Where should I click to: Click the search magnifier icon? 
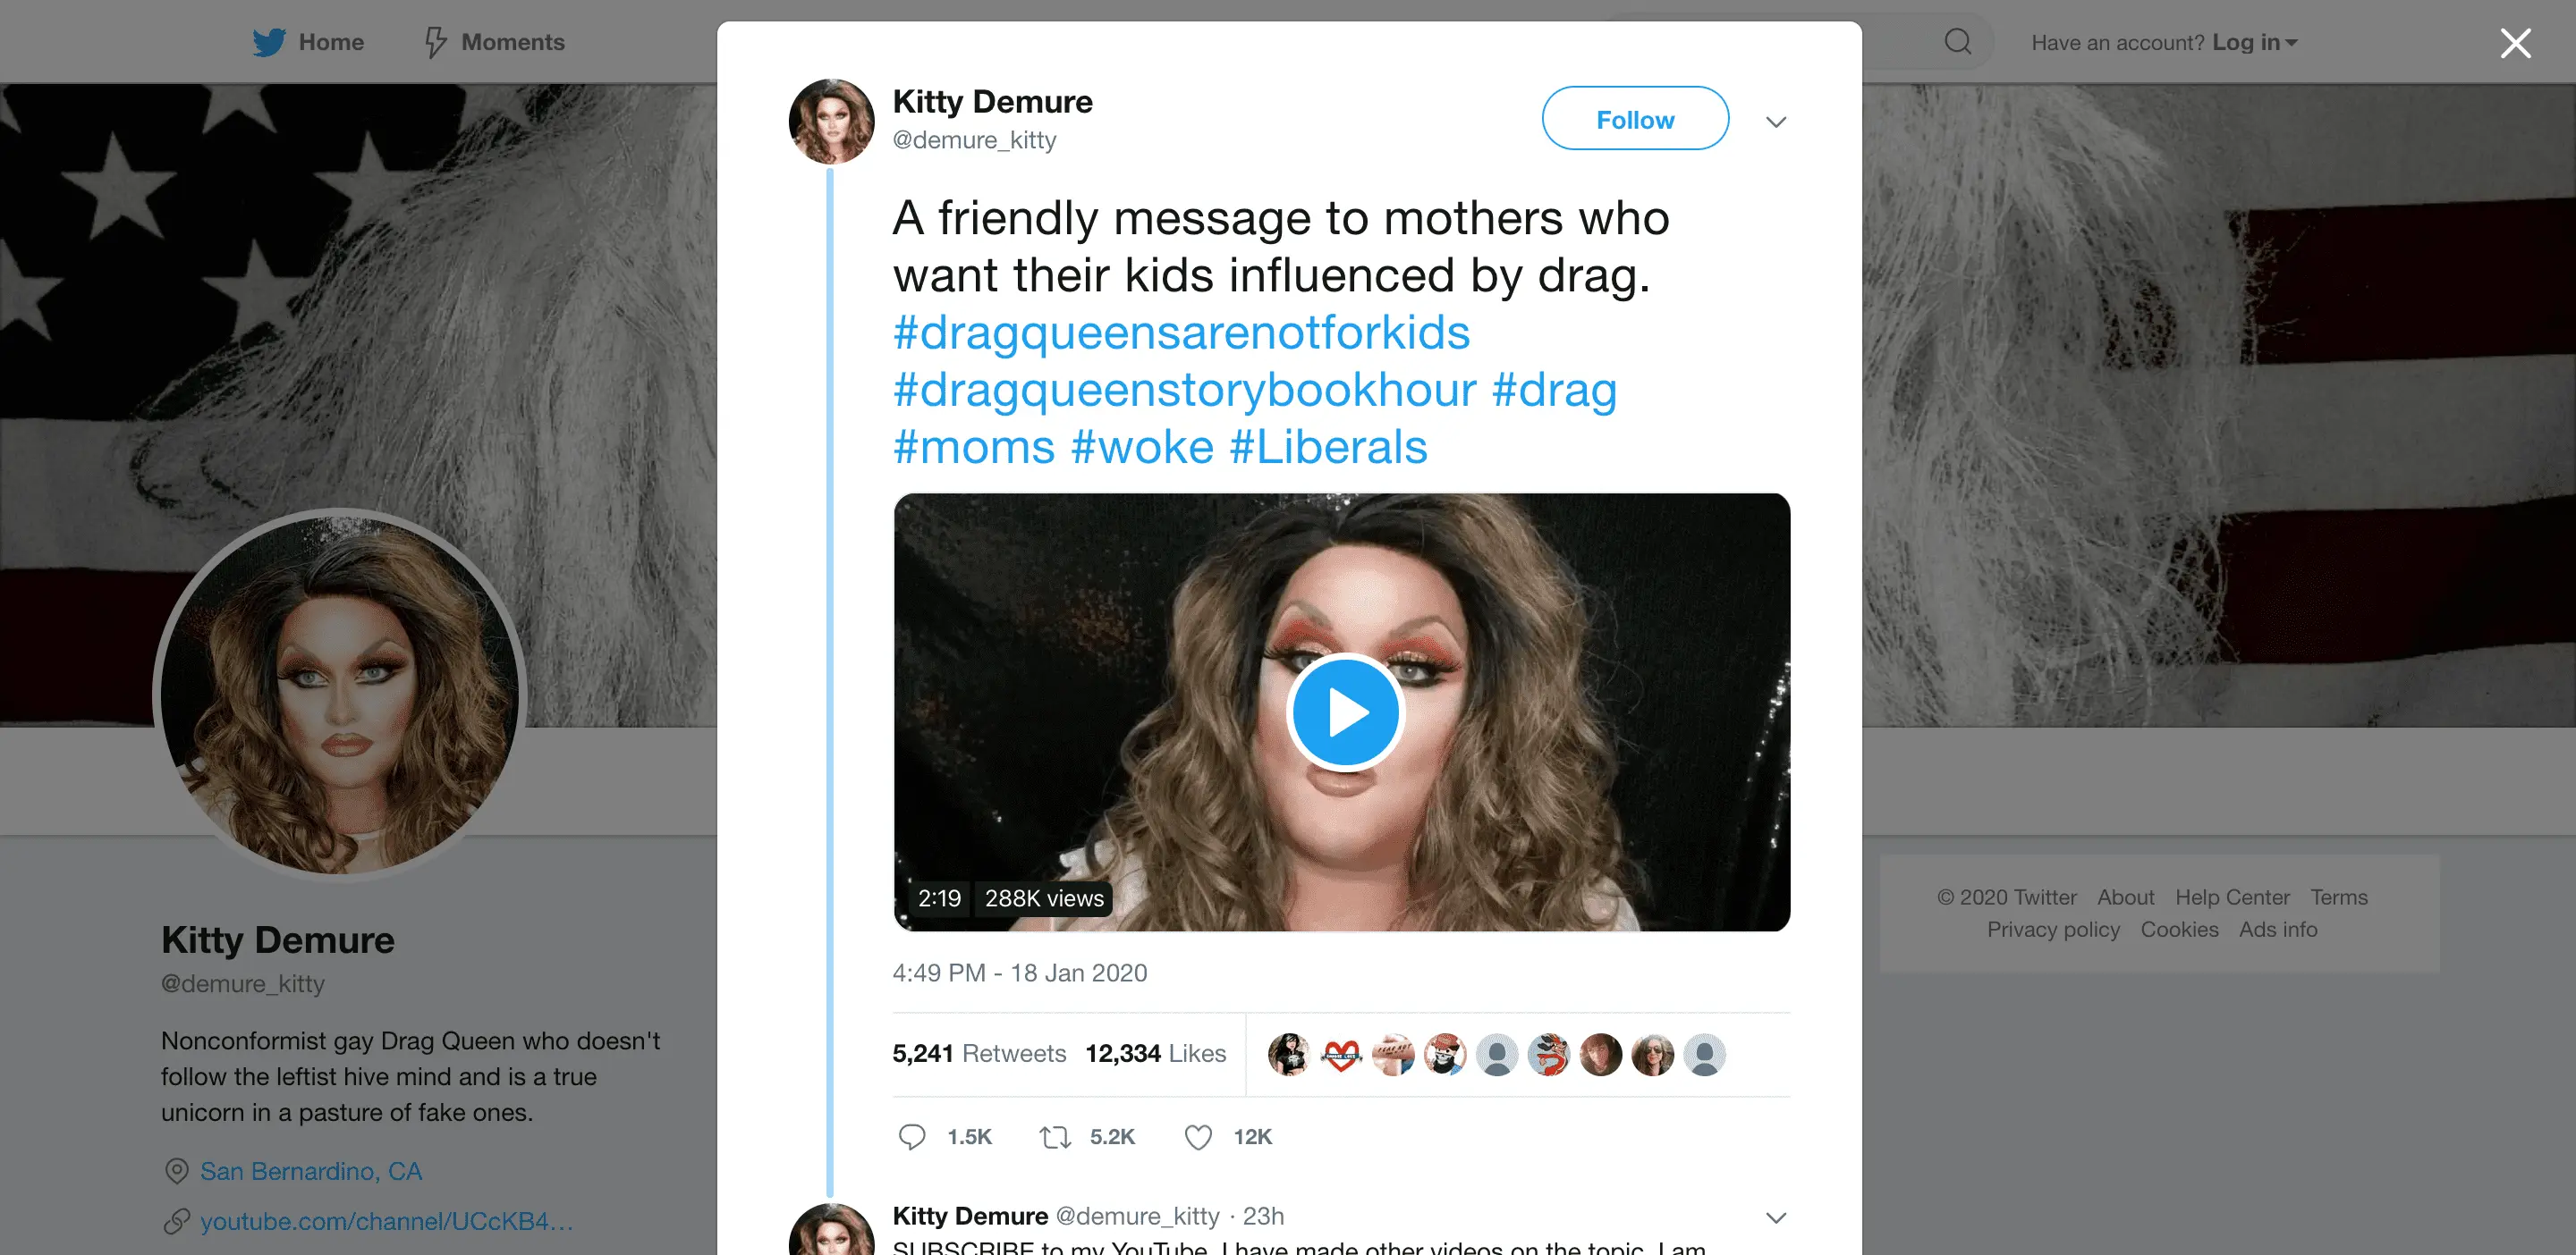(1957, 42)
